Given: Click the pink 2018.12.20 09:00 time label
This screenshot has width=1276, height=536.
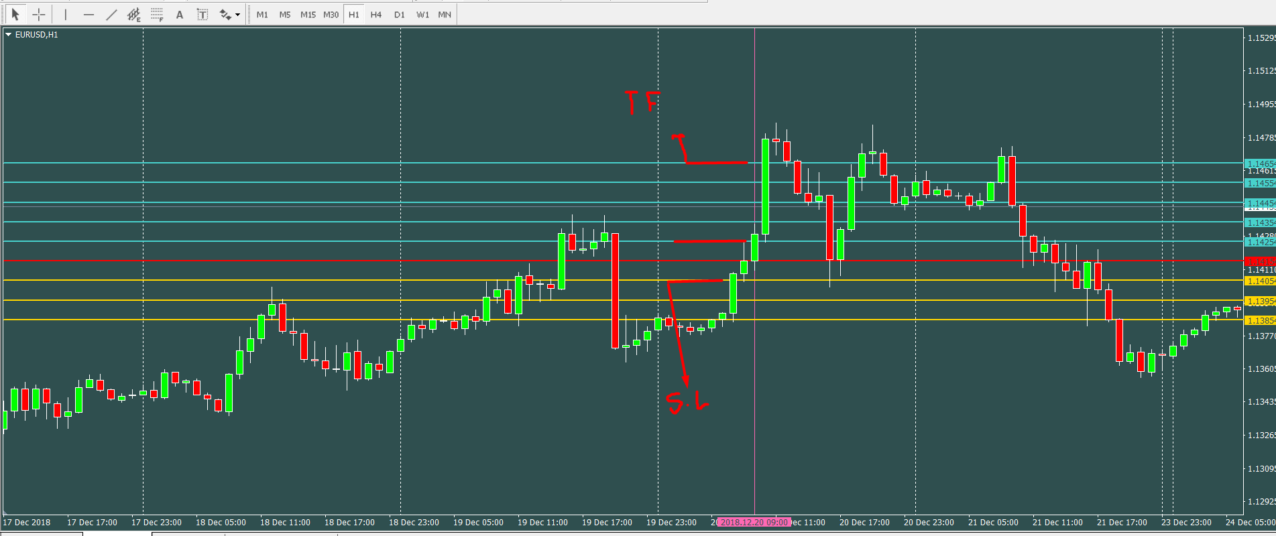Looking at the screenshot, I should pyautogui.click(x=754, y=522).
